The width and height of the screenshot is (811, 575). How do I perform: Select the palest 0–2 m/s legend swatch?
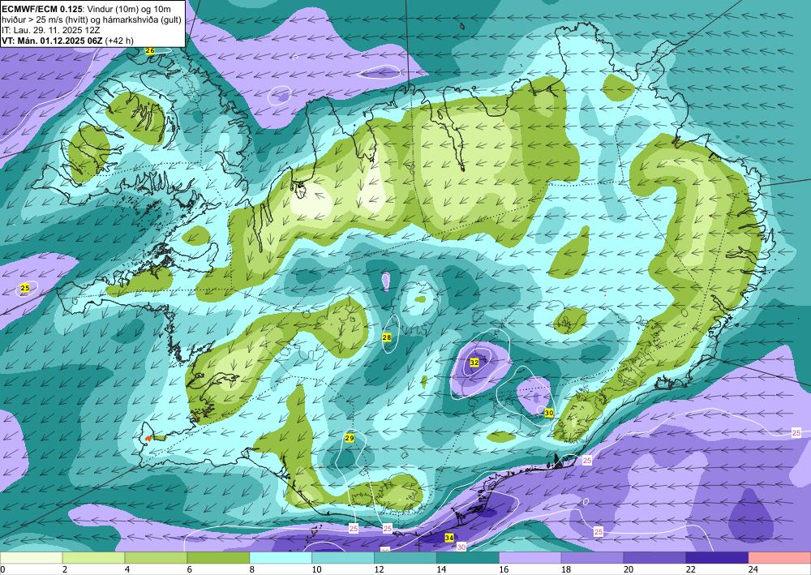(x=31, y=558)
